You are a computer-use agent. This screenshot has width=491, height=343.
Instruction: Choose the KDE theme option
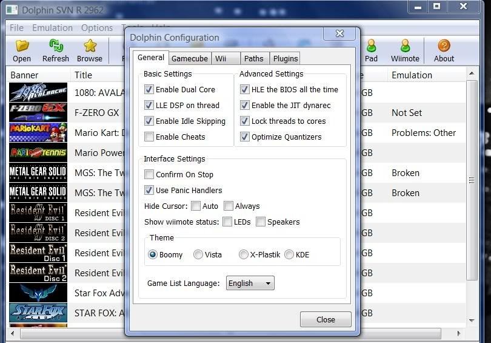289,254
